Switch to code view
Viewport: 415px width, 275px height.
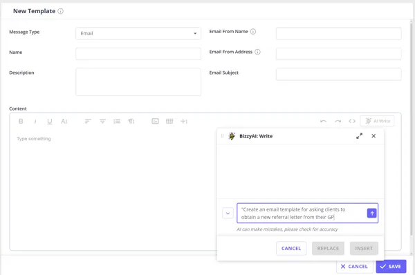pos(352,121)
